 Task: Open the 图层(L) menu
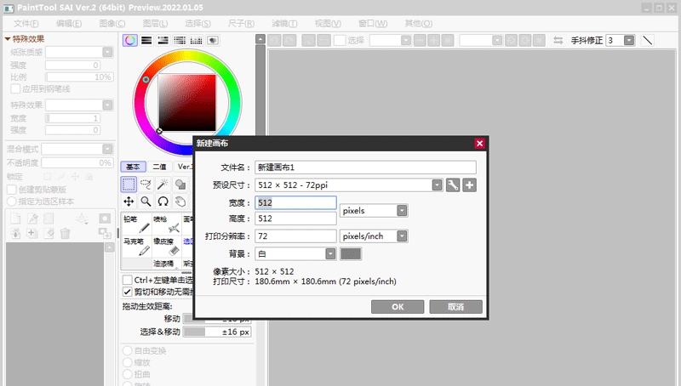(x=155, y=24)
